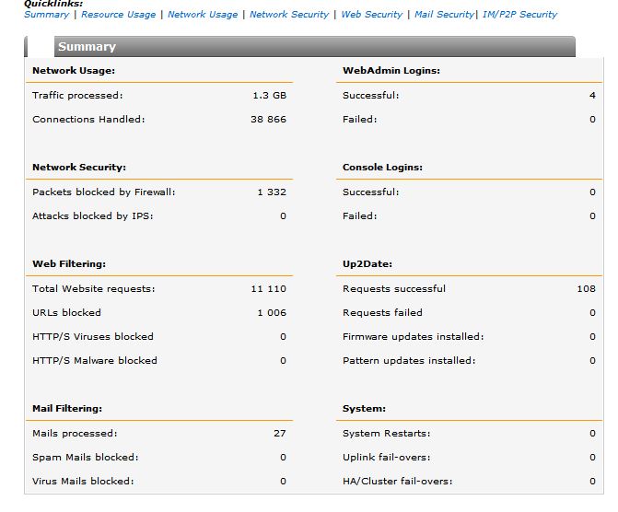This screenshot has width=618, height=512.
Task: Open the IM/P2P Security quicklink
Action: pos(519,15)
